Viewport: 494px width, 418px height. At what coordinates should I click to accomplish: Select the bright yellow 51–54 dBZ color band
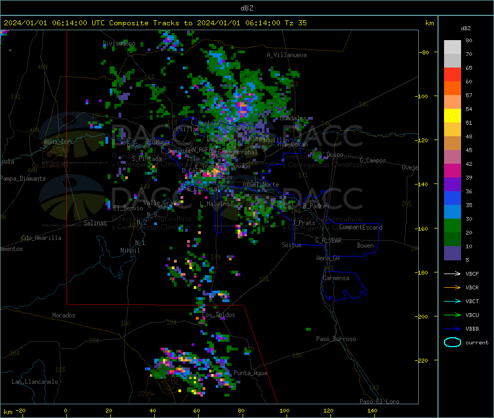pos(452,116)
